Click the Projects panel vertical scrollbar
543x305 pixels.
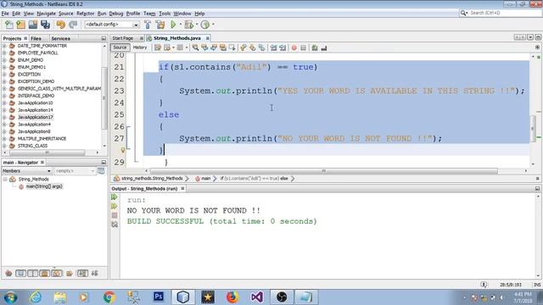(104, 97)
